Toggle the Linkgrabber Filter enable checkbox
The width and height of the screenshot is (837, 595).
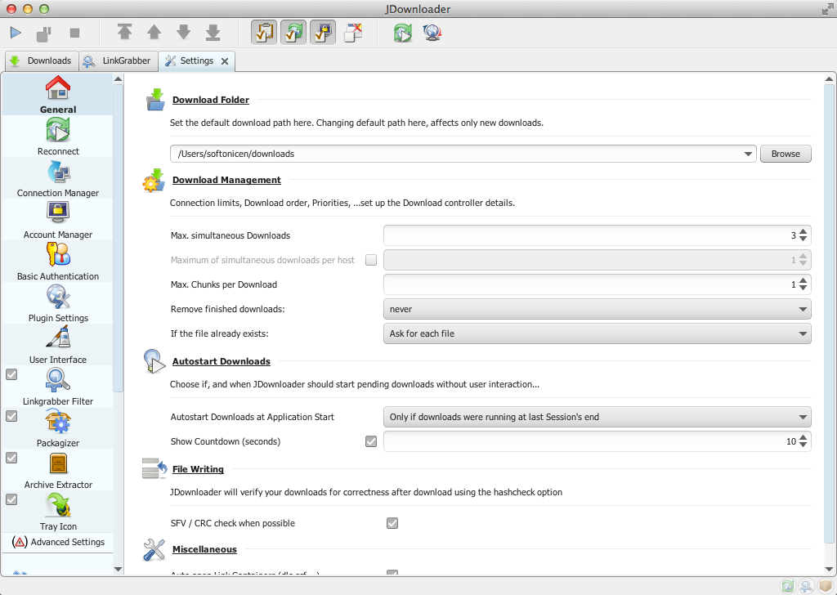coord(11,374)
